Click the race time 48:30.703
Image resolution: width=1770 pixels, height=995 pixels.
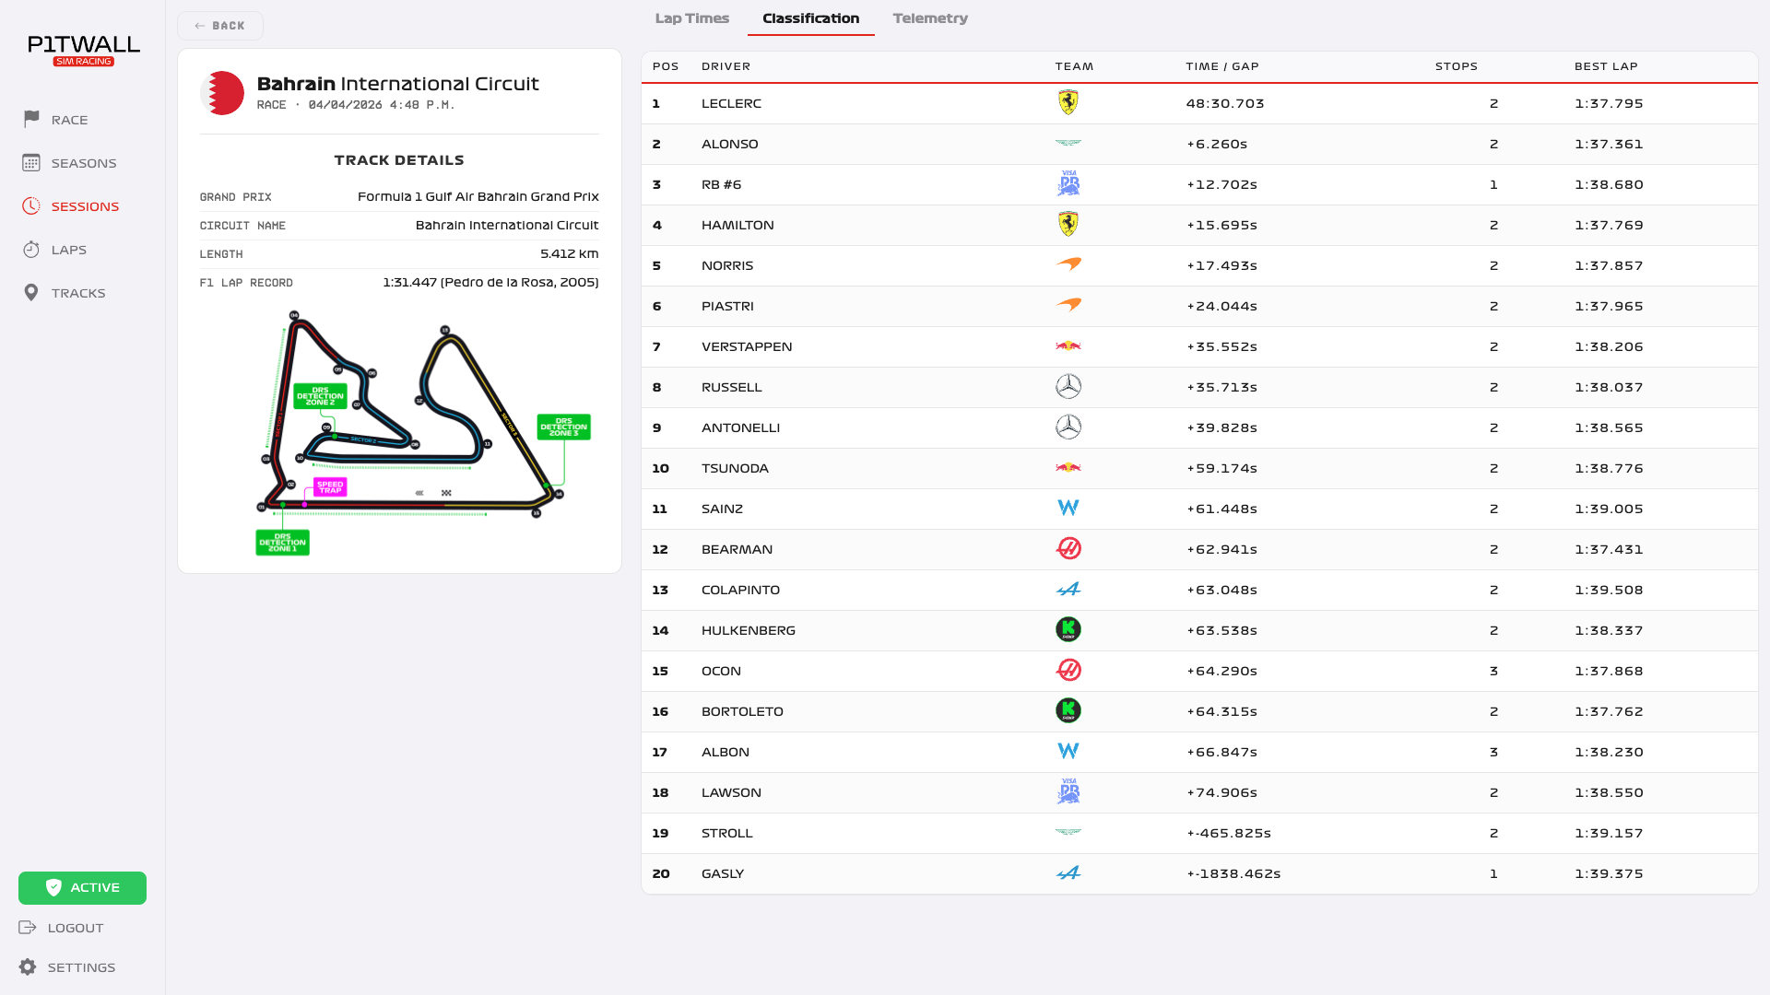pos(1225,103)
